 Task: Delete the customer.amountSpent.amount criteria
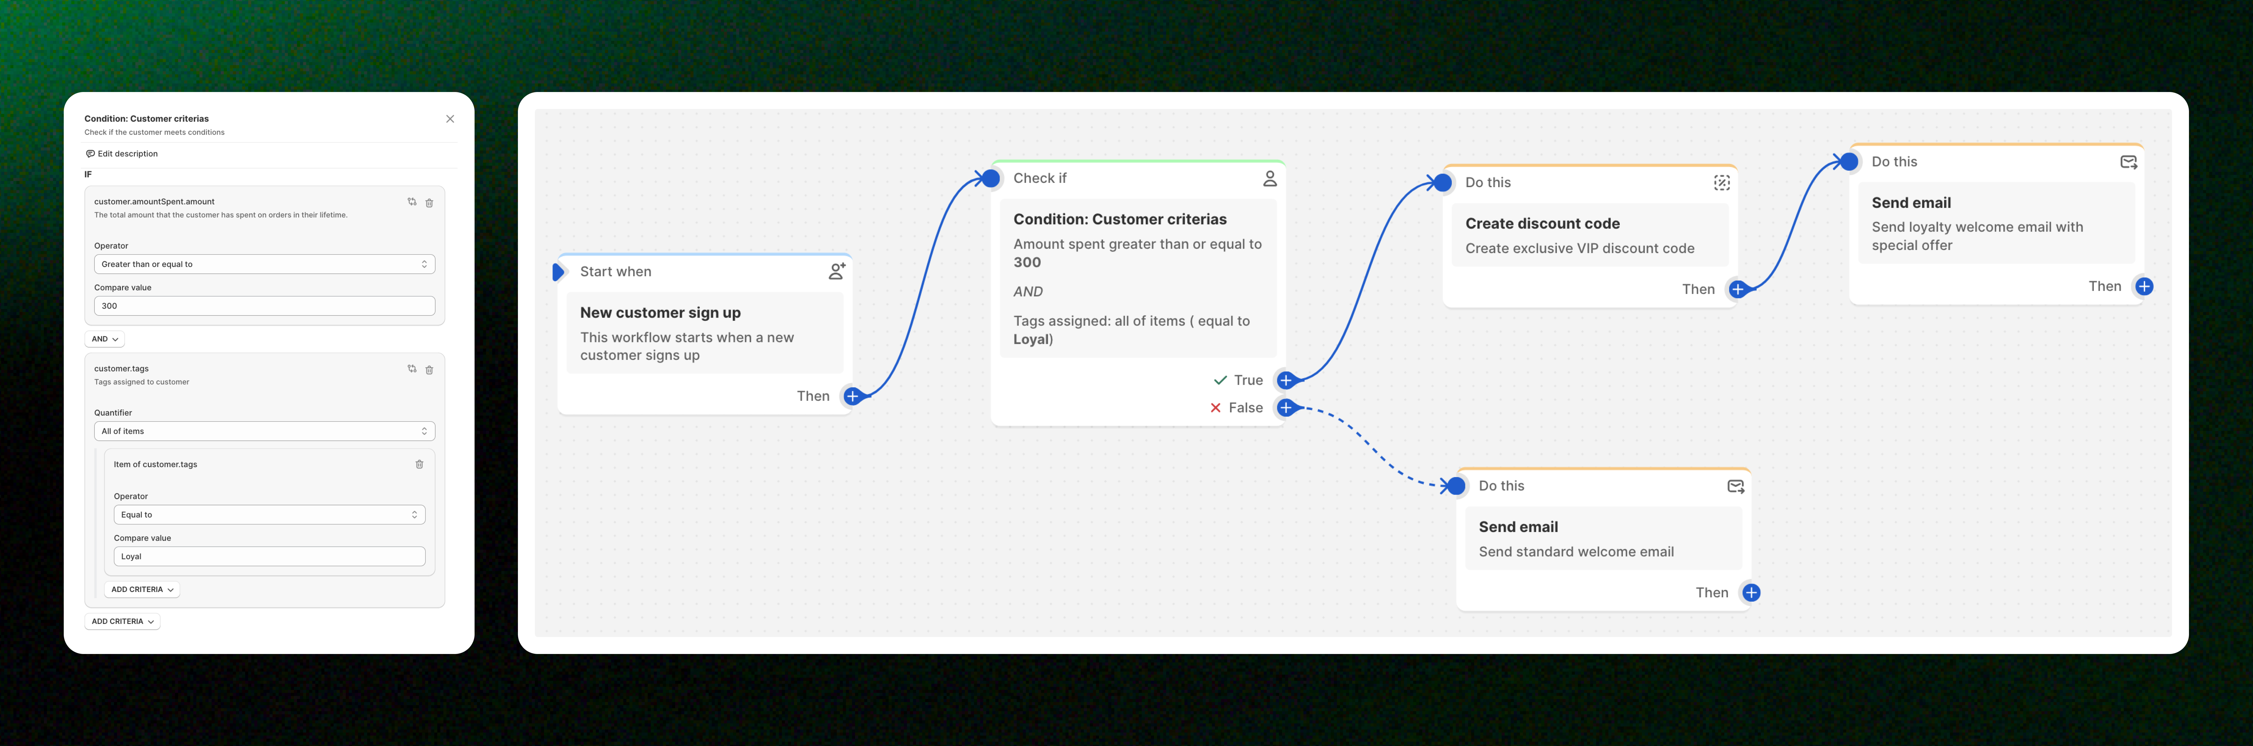[430, 203]
